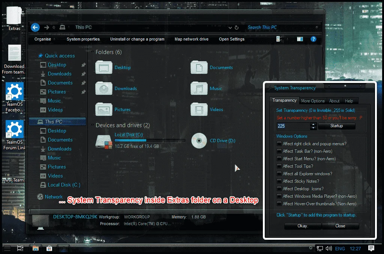The width and height of the screenshot is (384, 254).
Task: Open the Extras folder on desktop
Action: click(x=14, y=19)
